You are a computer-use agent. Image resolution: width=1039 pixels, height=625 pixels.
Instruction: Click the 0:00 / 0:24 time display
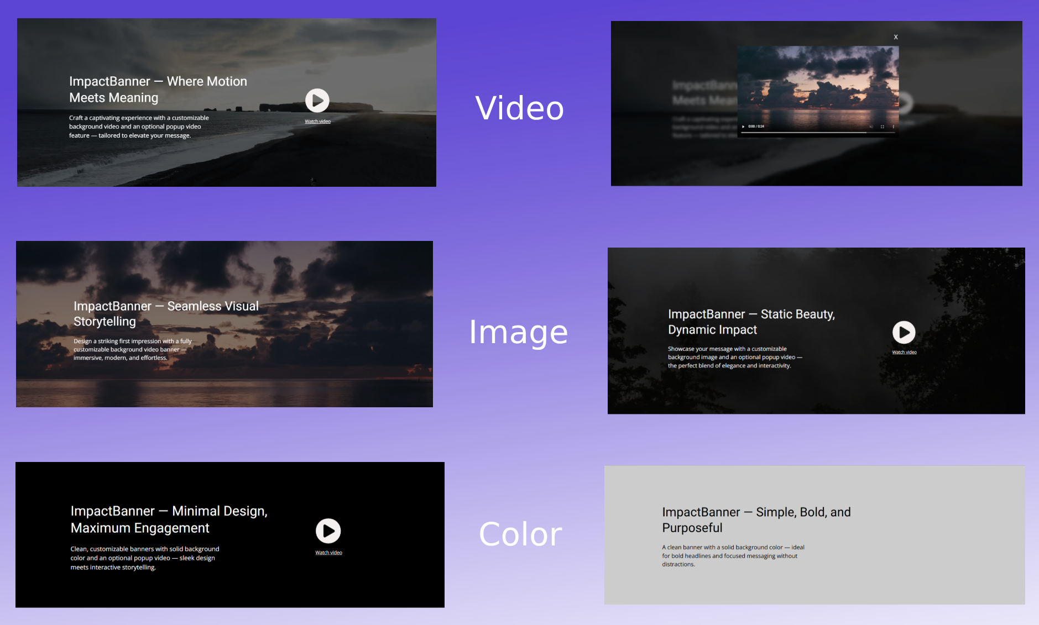point(756,127)
